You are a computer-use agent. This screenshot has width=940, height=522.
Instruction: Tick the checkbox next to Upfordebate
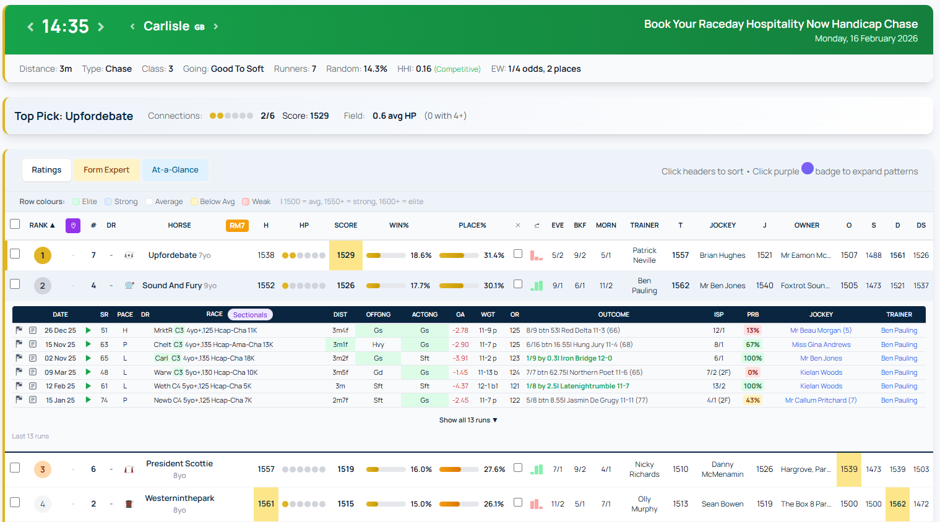coord(14,255)
